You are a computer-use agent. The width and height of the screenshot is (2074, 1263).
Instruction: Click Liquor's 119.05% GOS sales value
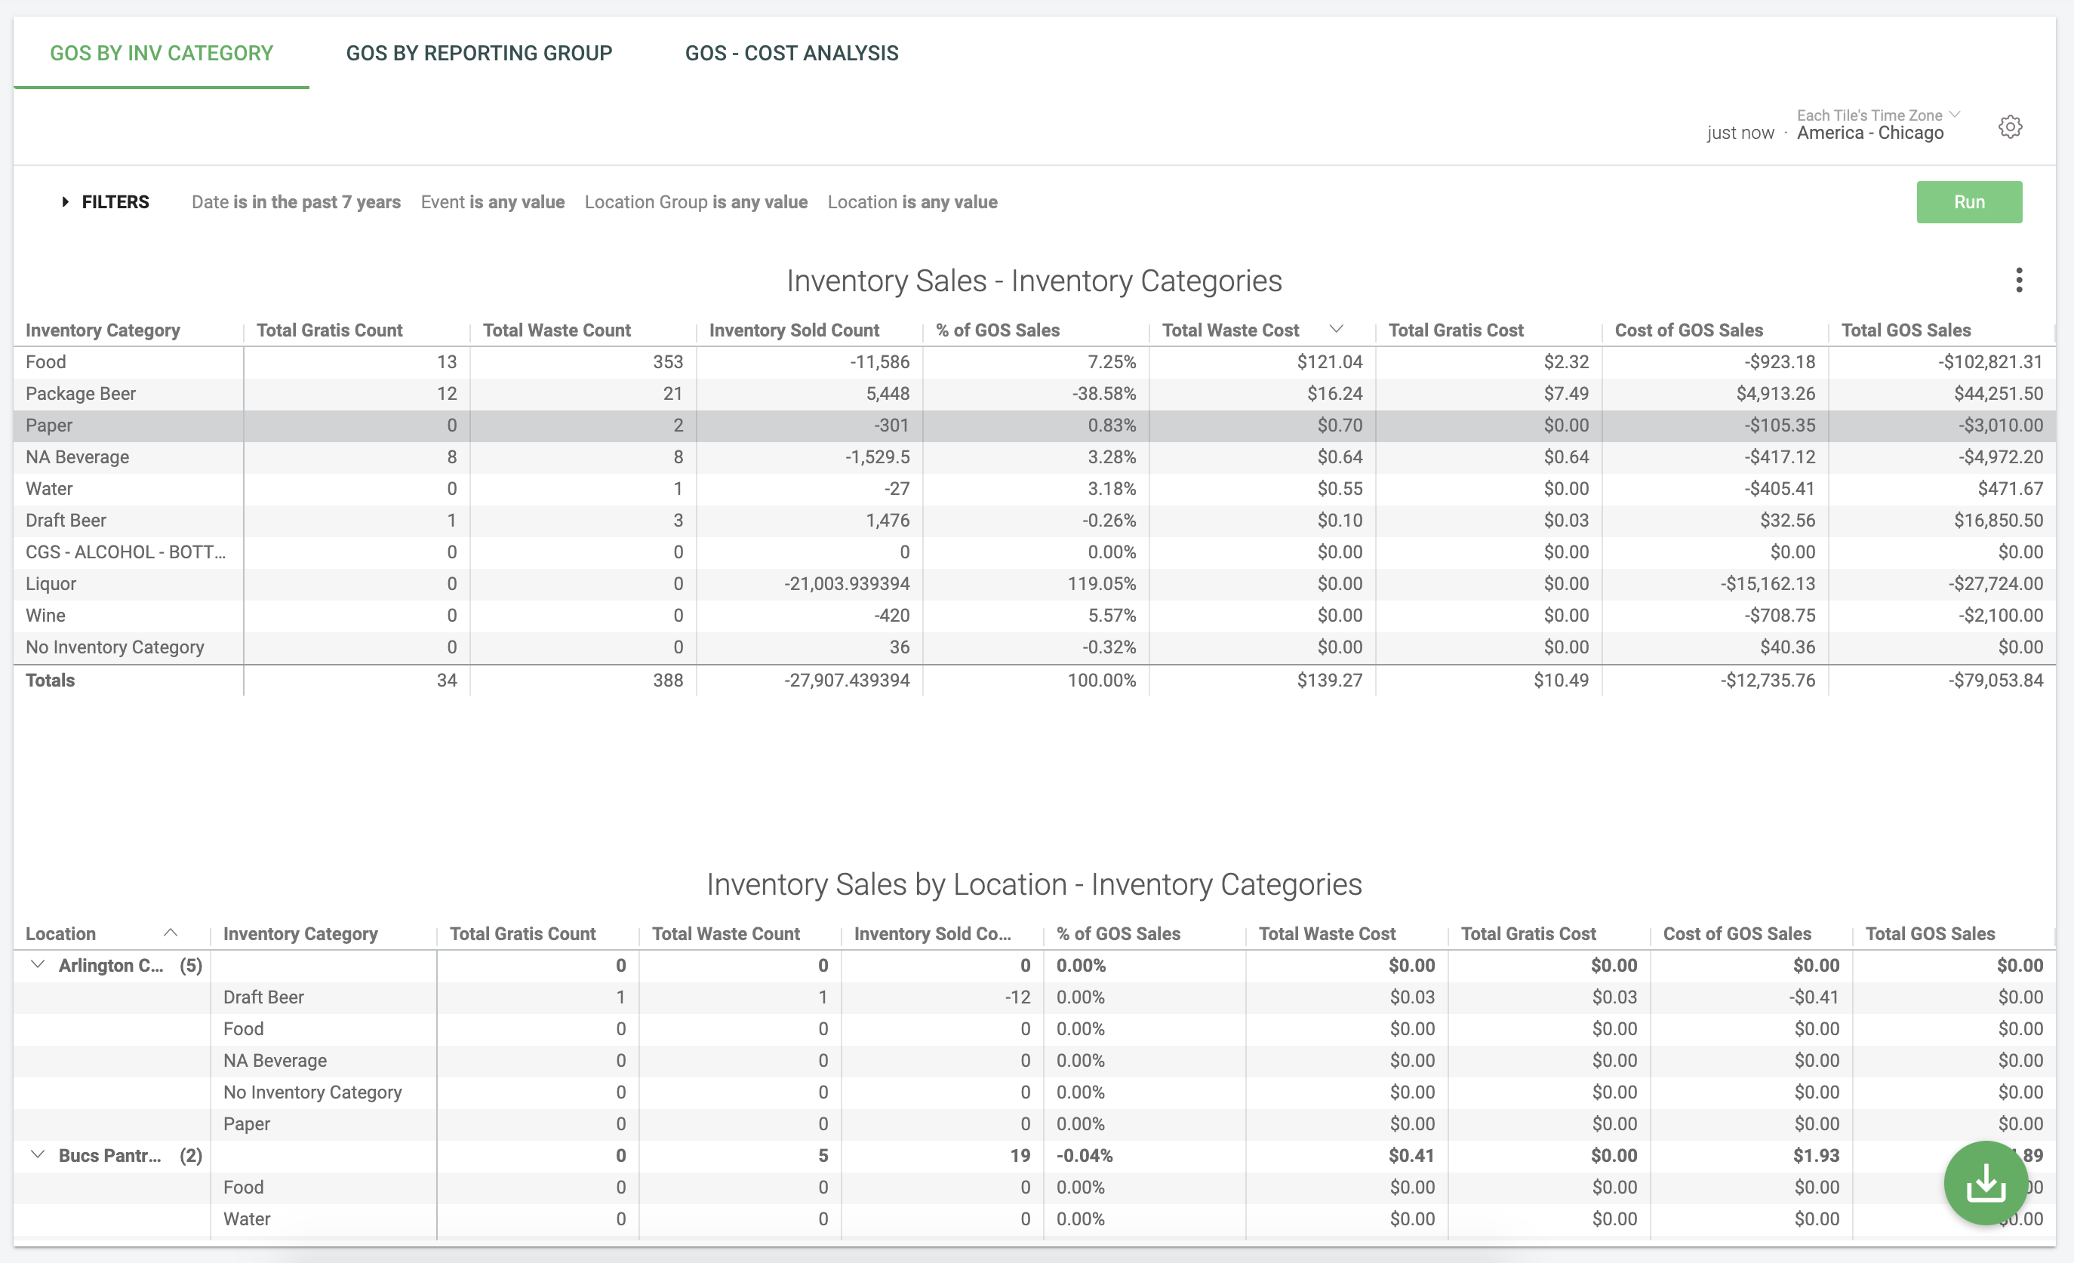tap(1102, 584)
